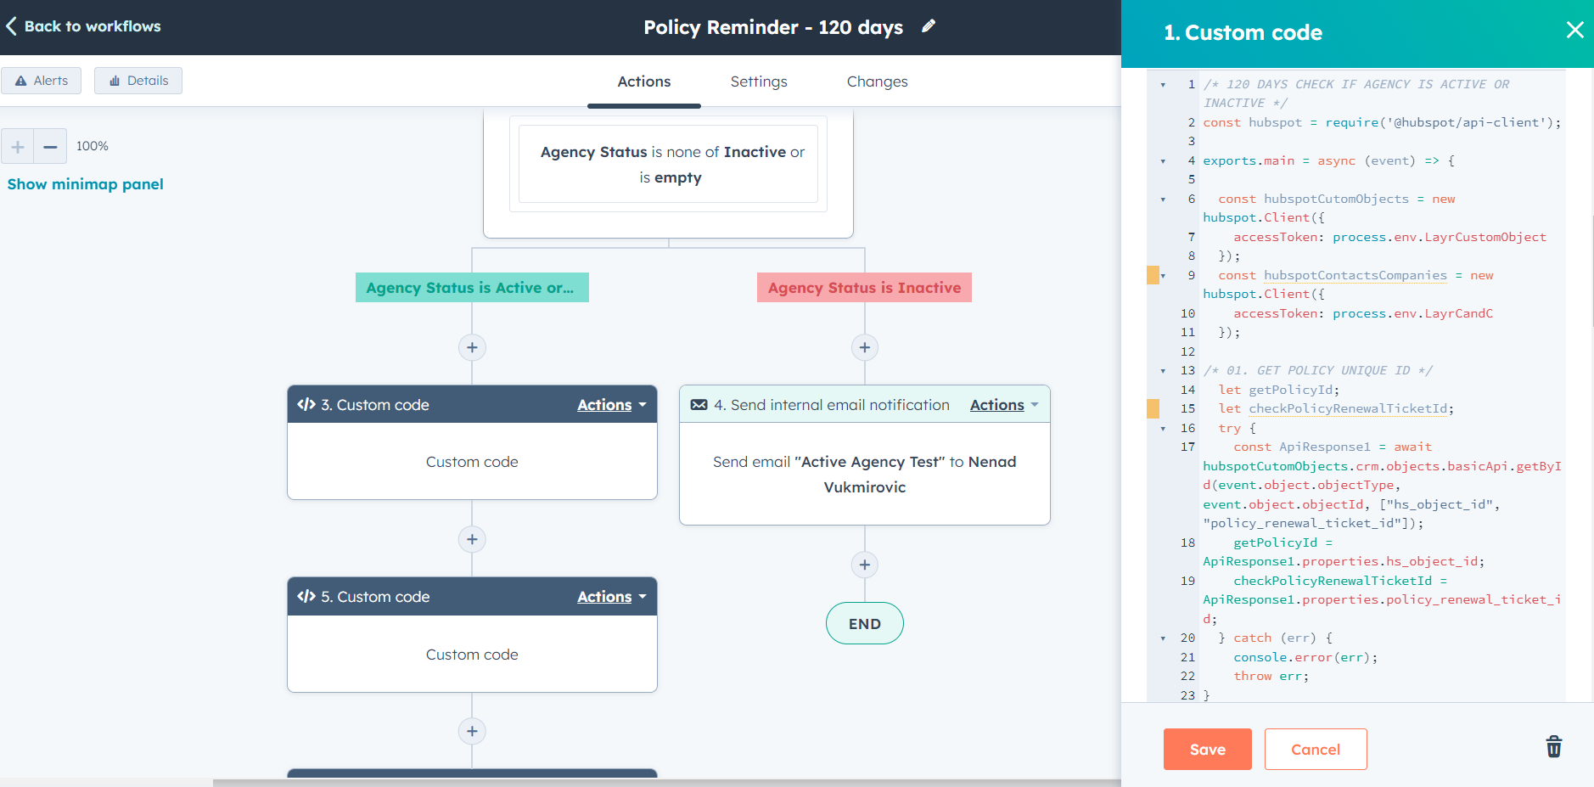Add action between Custom code steps 3 and 5
This screenshot has width=1594, height=787.
(472, 539)
